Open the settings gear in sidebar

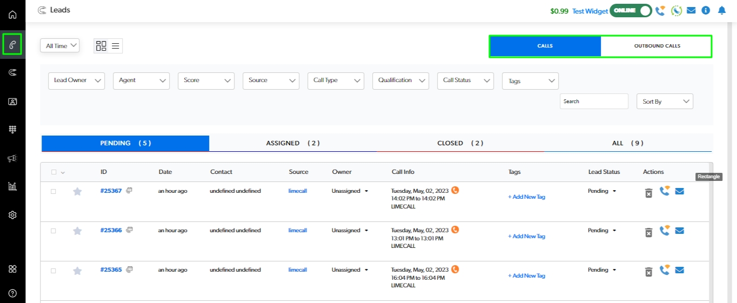[12, 215]
